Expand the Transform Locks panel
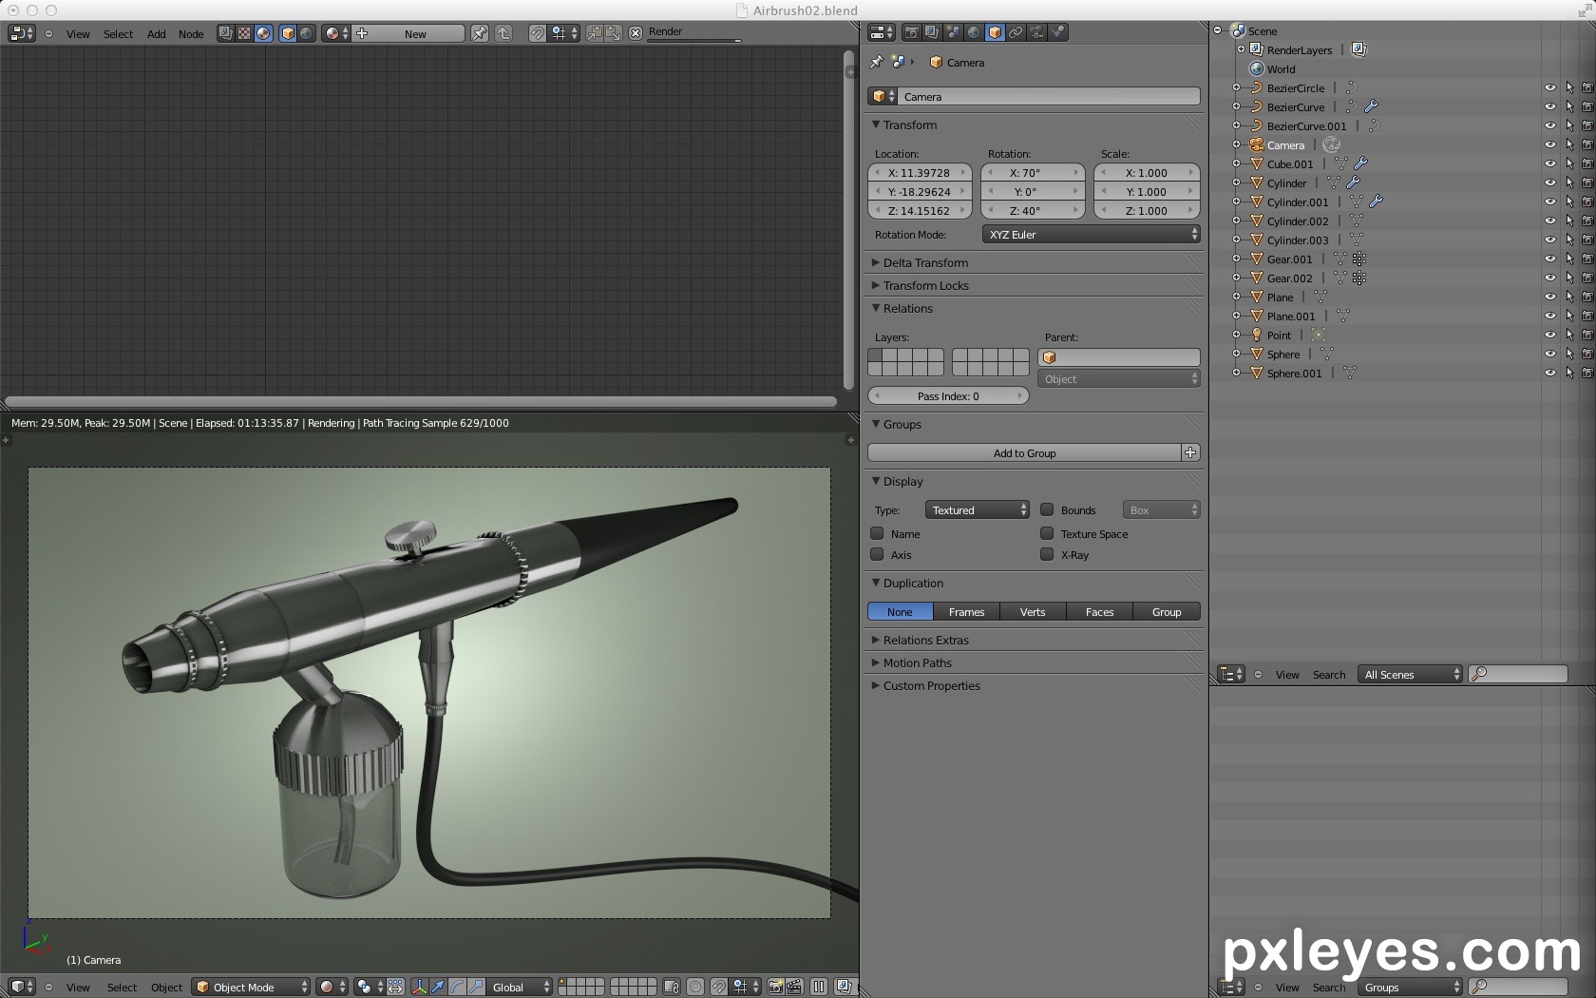 coord(876,285)
